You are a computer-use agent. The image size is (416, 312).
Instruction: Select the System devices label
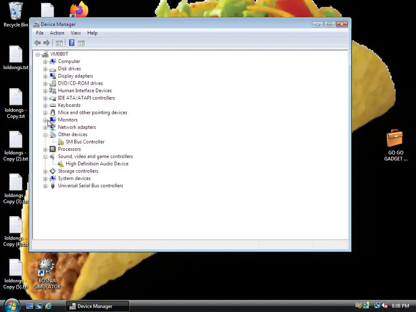[x=74, y=178]
